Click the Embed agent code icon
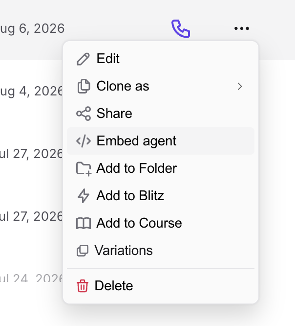The image size is (295, 326). click(84, 141)
